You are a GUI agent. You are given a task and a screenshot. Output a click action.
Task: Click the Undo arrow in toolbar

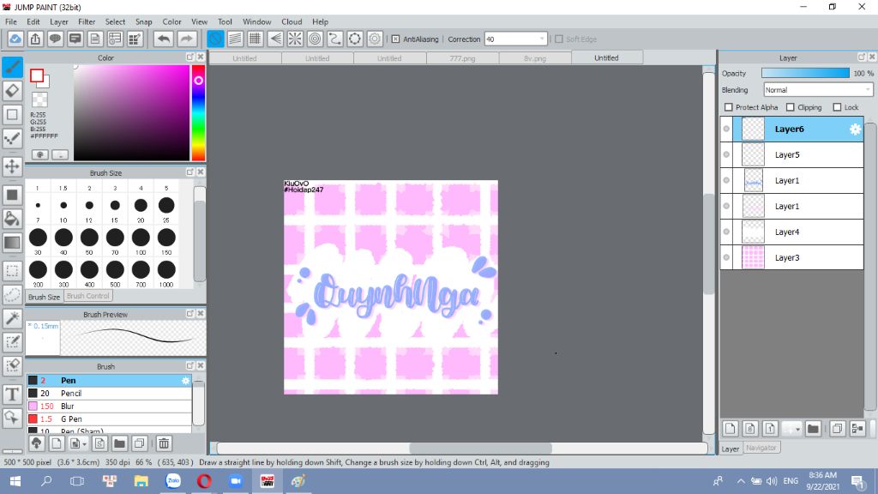pos(164,39)
